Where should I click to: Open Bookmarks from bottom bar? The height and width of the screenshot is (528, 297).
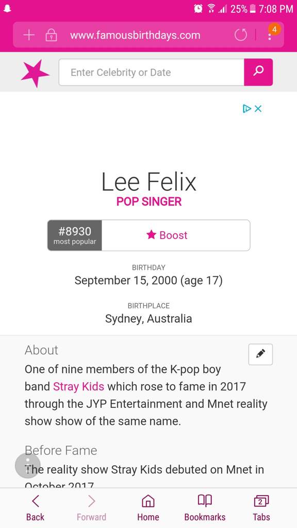(x=205, y=508)
